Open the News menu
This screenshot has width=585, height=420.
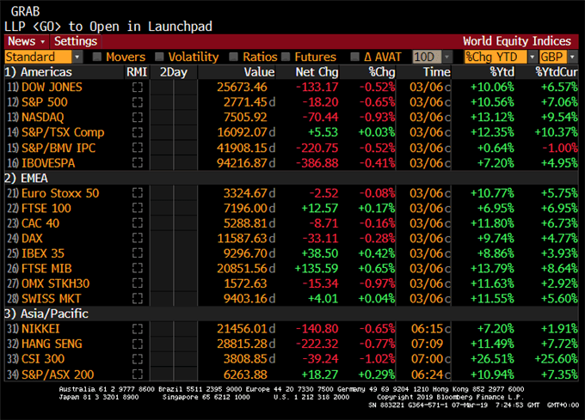coord(27,41)
